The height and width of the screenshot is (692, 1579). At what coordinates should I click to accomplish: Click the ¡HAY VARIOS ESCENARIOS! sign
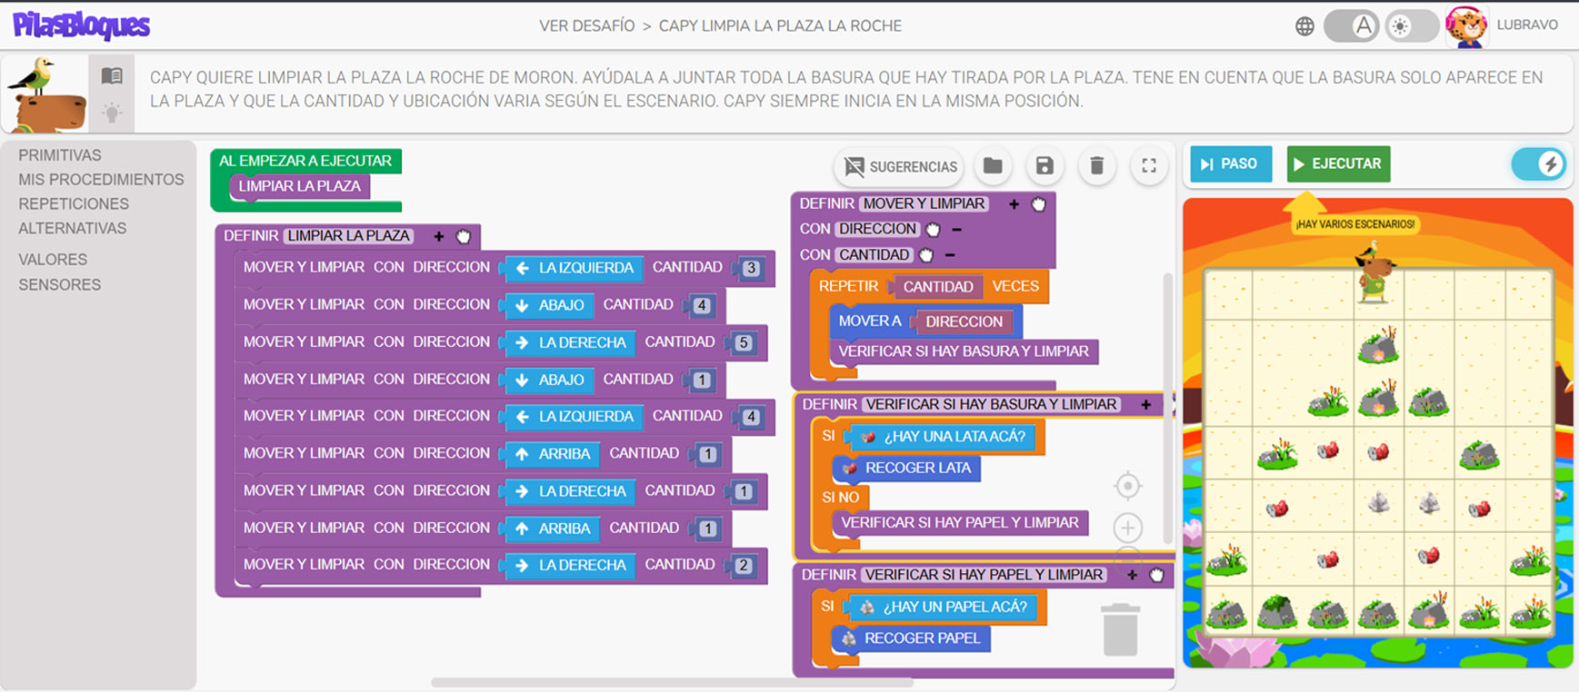click(1354, 224)
